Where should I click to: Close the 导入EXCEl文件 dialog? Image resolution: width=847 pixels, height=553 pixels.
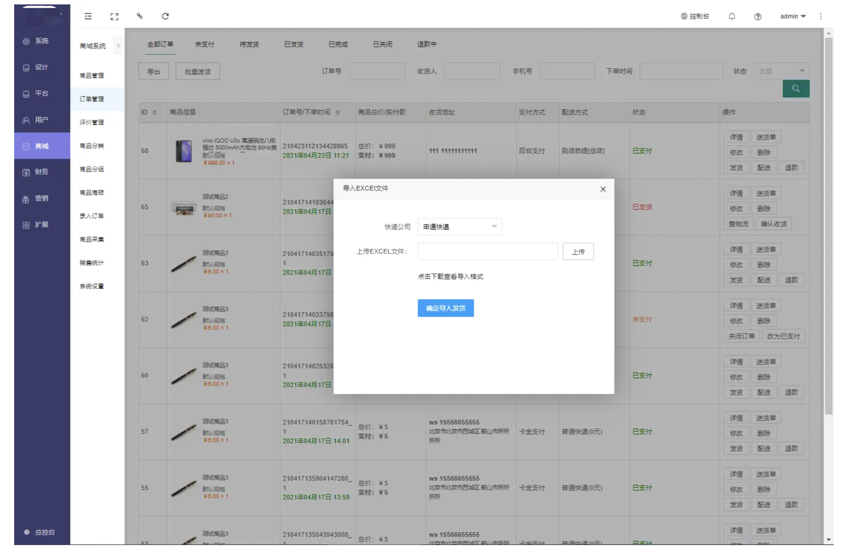(x=603, y=189)
